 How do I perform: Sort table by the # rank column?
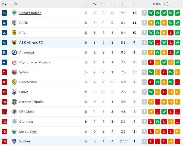pyautogui.click(x=4, y=4)
